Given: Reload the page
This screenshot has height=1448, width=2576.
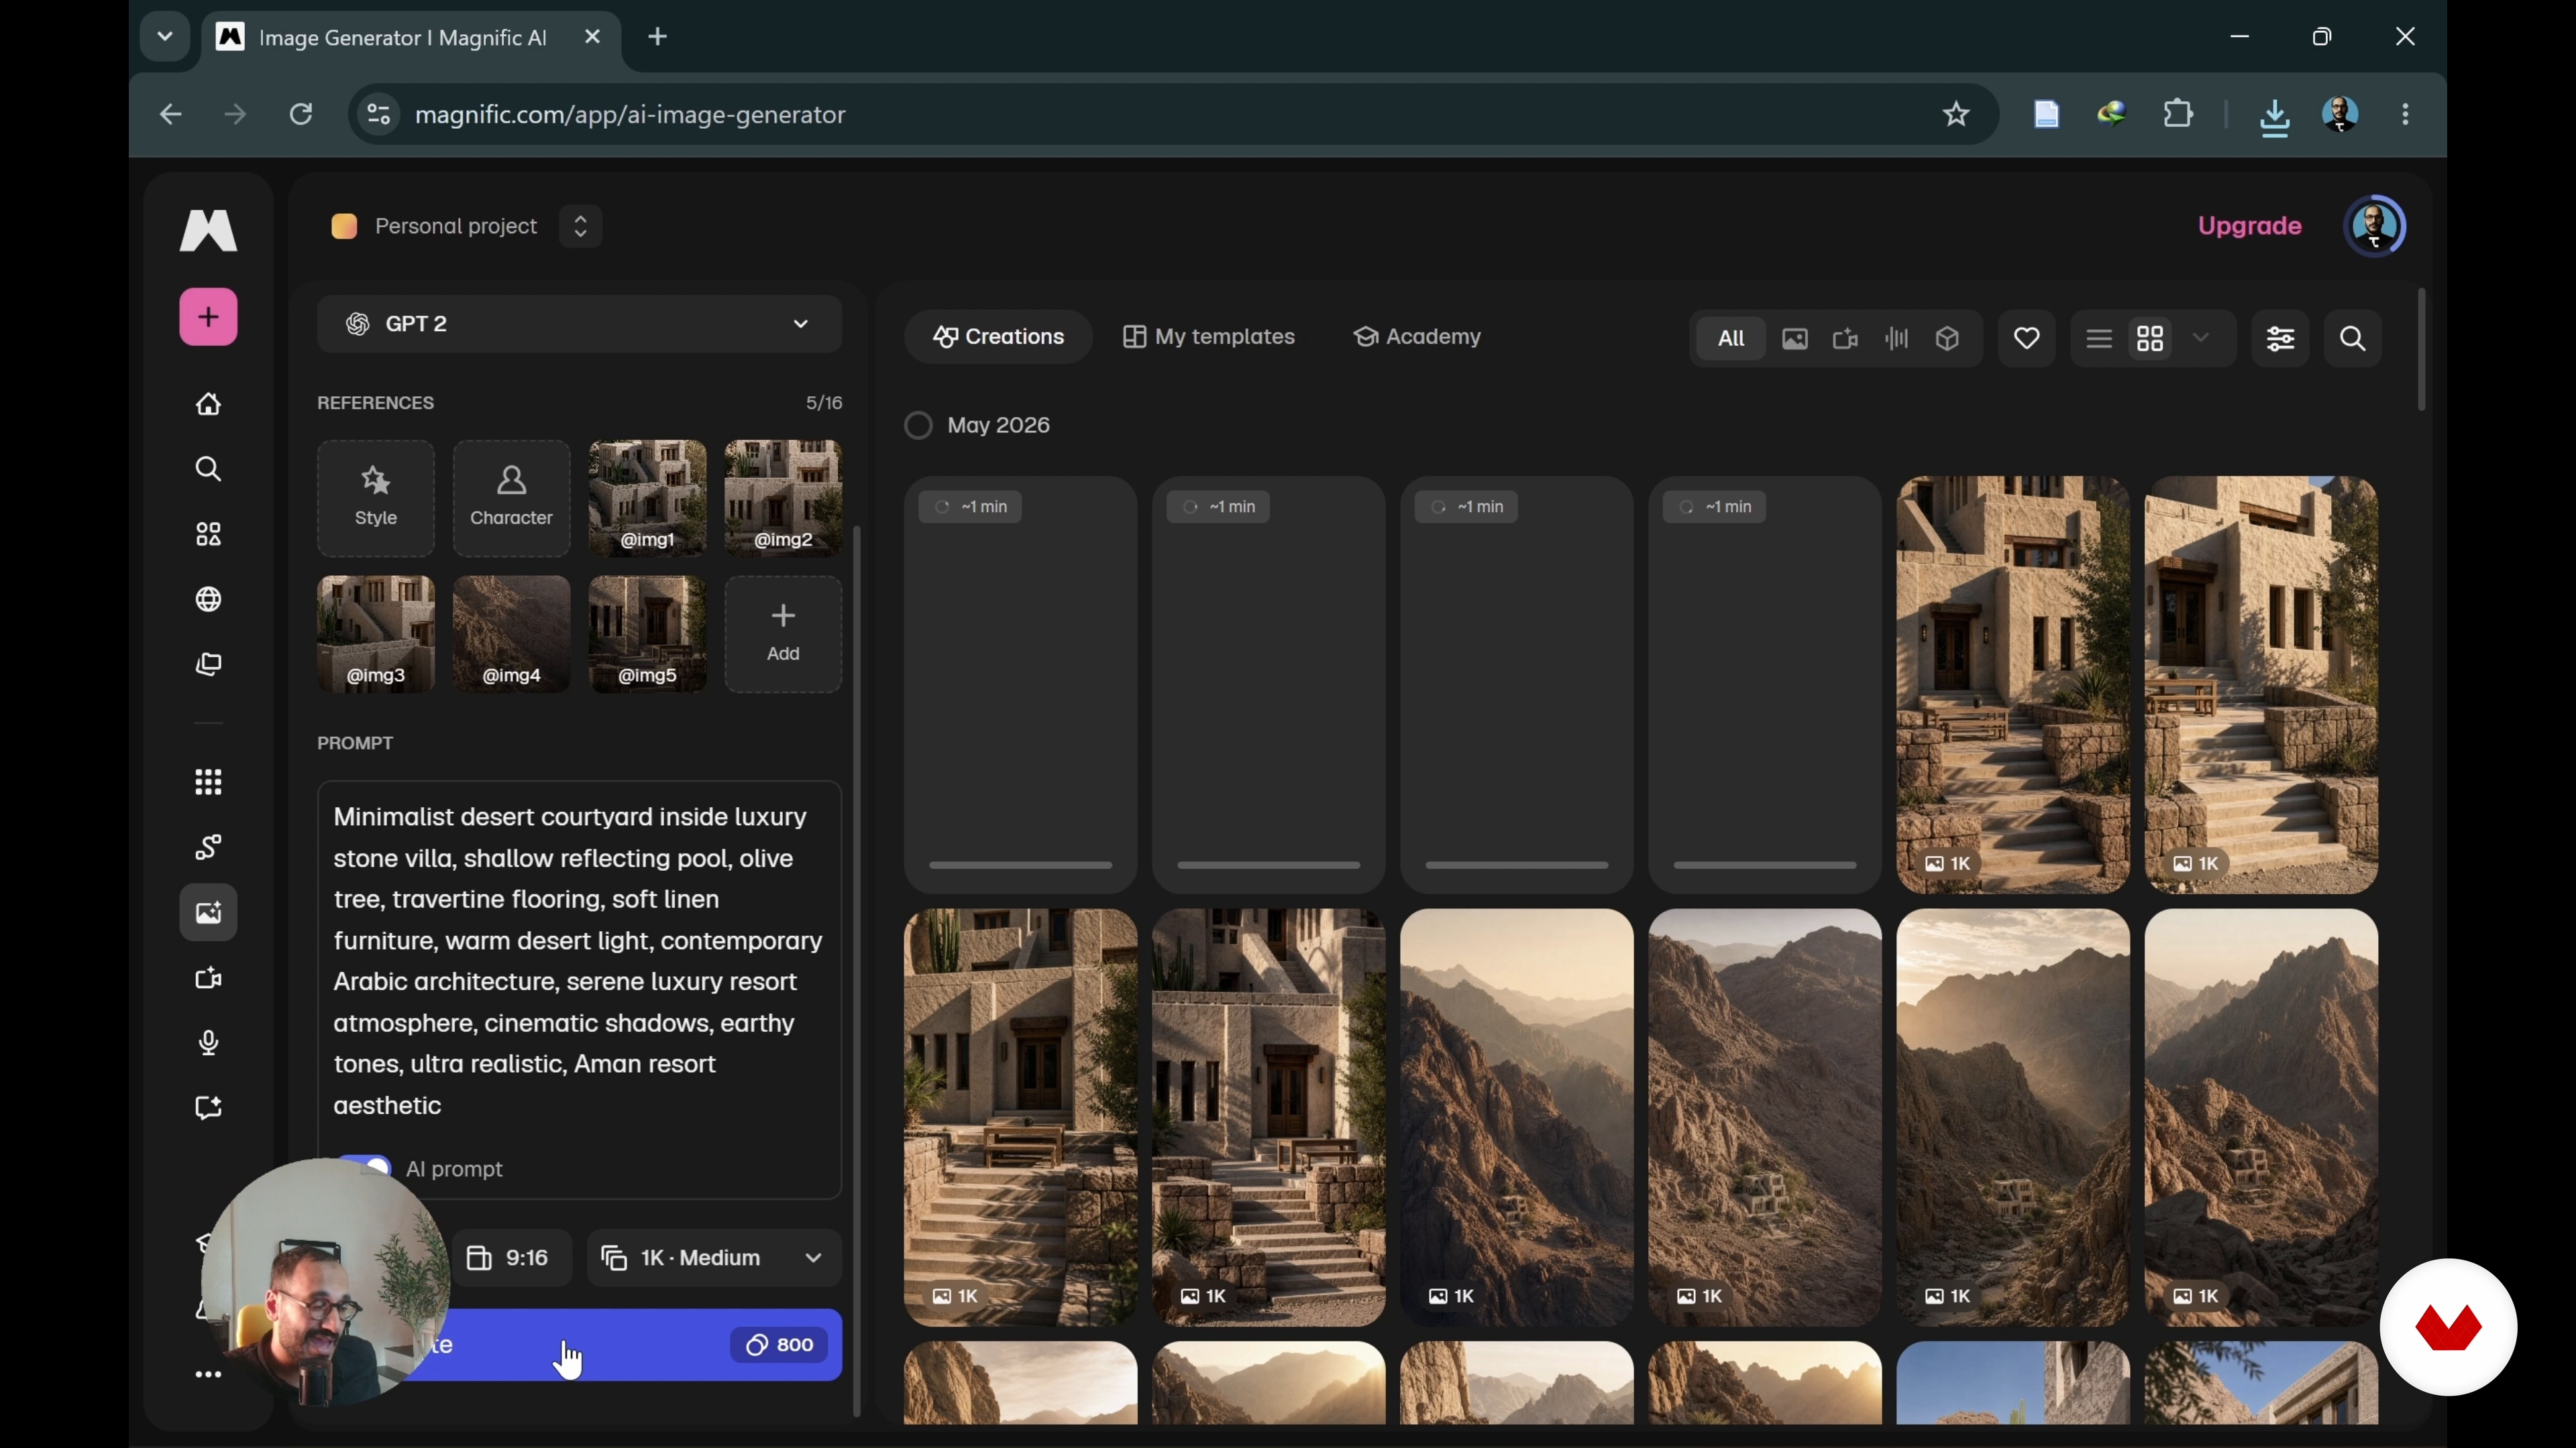Looking at the screenshot, I should coord(301,115).
